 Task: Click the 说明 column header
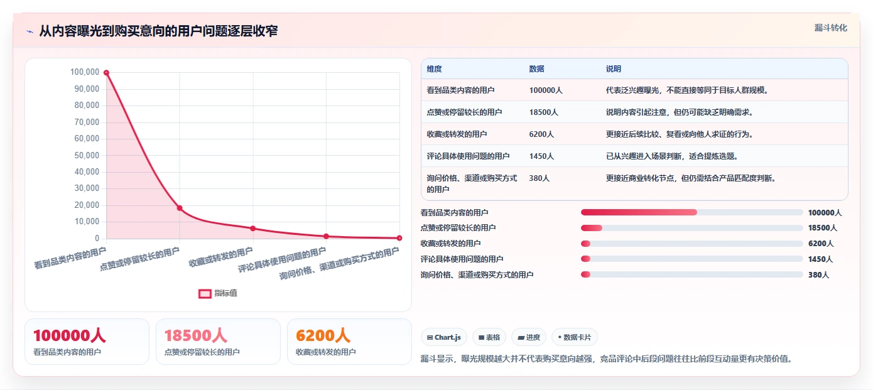pyautogui.click(x=614, y=69)
